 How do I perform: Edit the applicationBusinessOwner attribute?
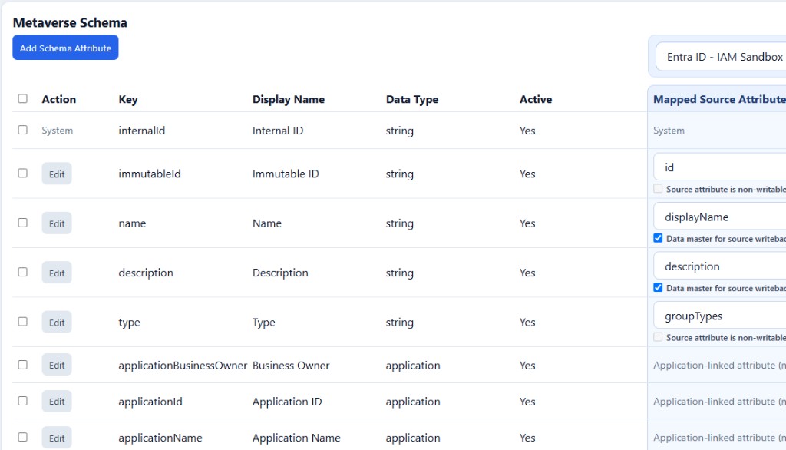57,366
